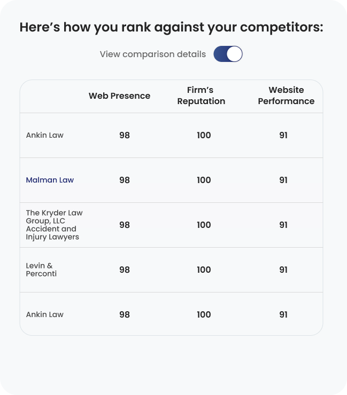Select the Firm's Reputation column header
Screen dimensions: 347x395
click(x=201, y=96)
